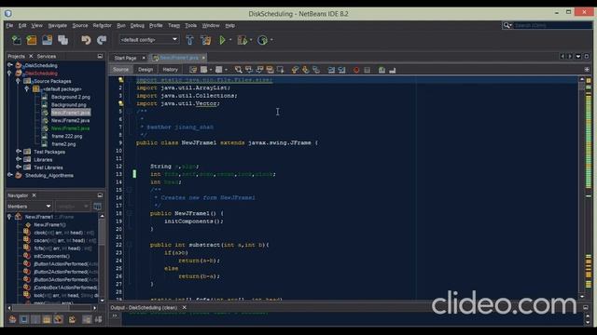Click Find Previous Occurrence icon
Screen dimensions: 597x335
pyautogui.click(x=249, y=70)
